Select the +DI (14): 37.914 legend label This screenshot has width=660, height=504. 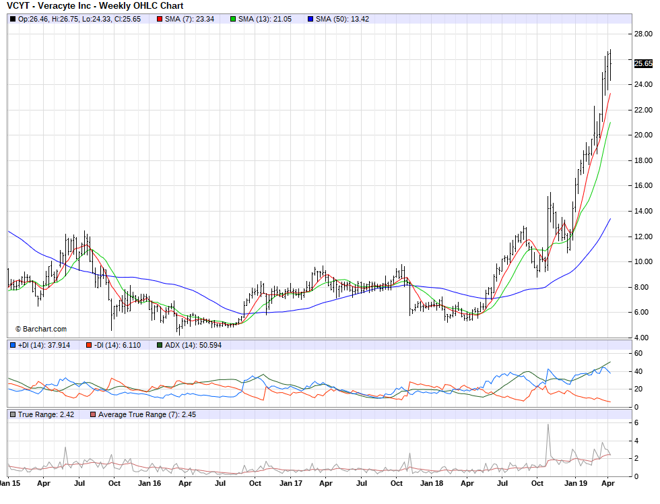(x=44, y=345)
